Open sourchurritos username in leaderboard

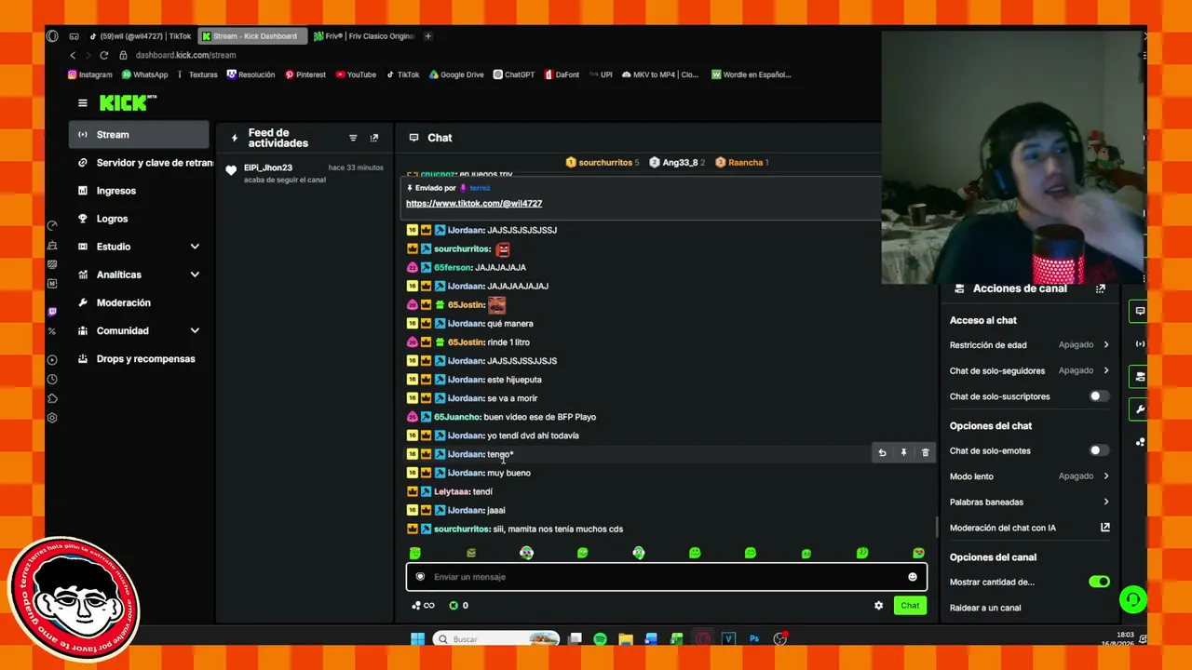[605, 162]
